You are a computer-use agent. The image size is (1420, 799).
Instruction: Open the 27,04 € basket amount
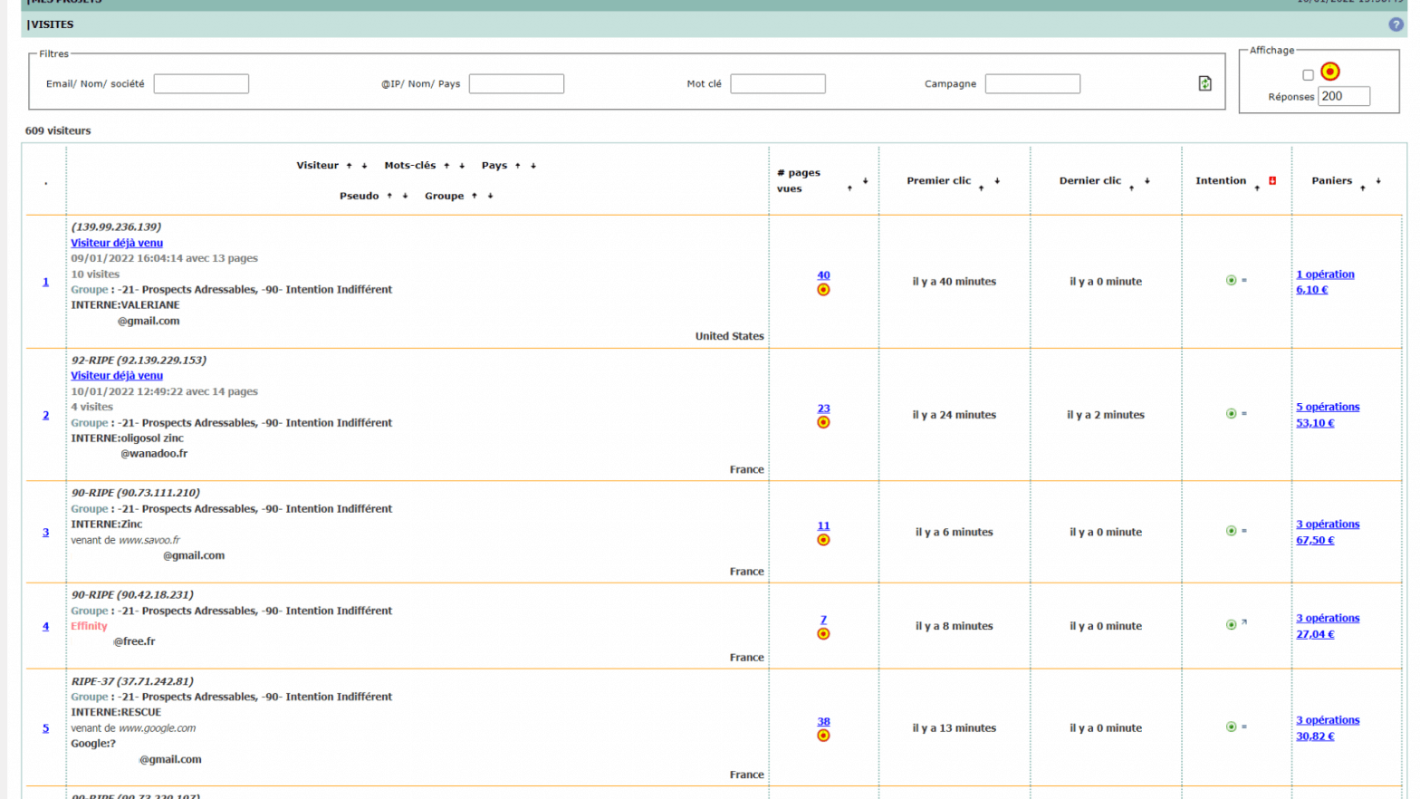pyautogui.click(x=1315, y=634)
